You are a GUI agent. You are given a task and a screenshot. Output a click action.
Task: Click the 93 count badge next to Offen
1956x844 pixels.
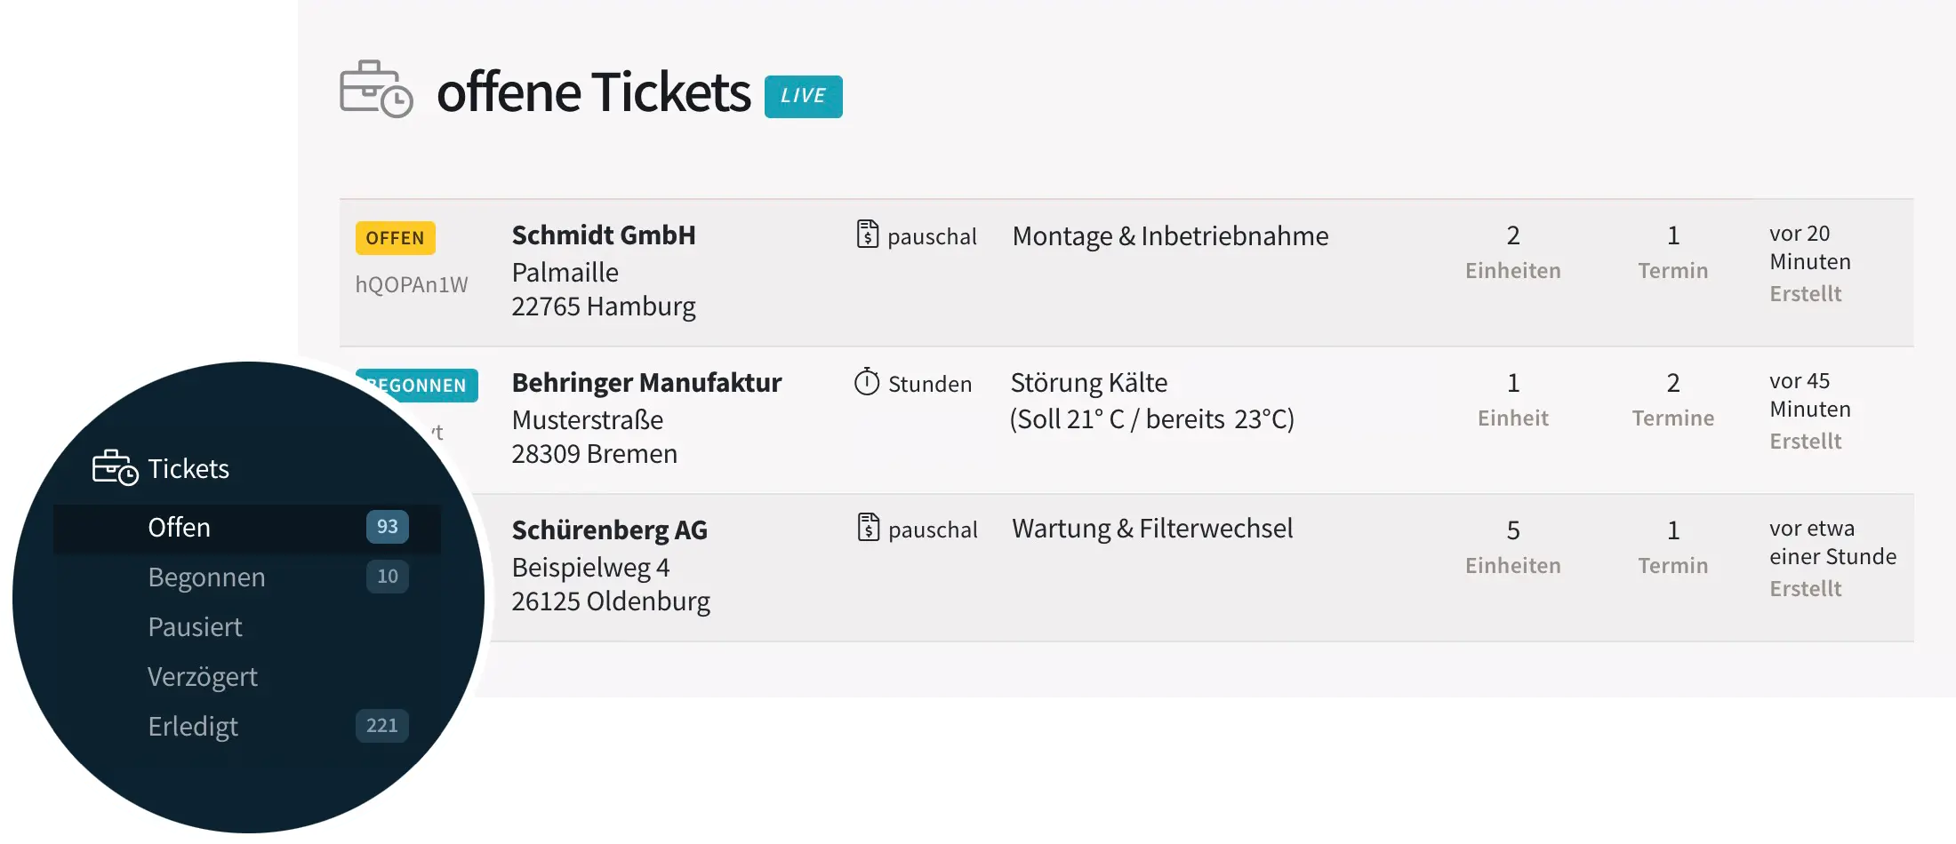point(387,527)
